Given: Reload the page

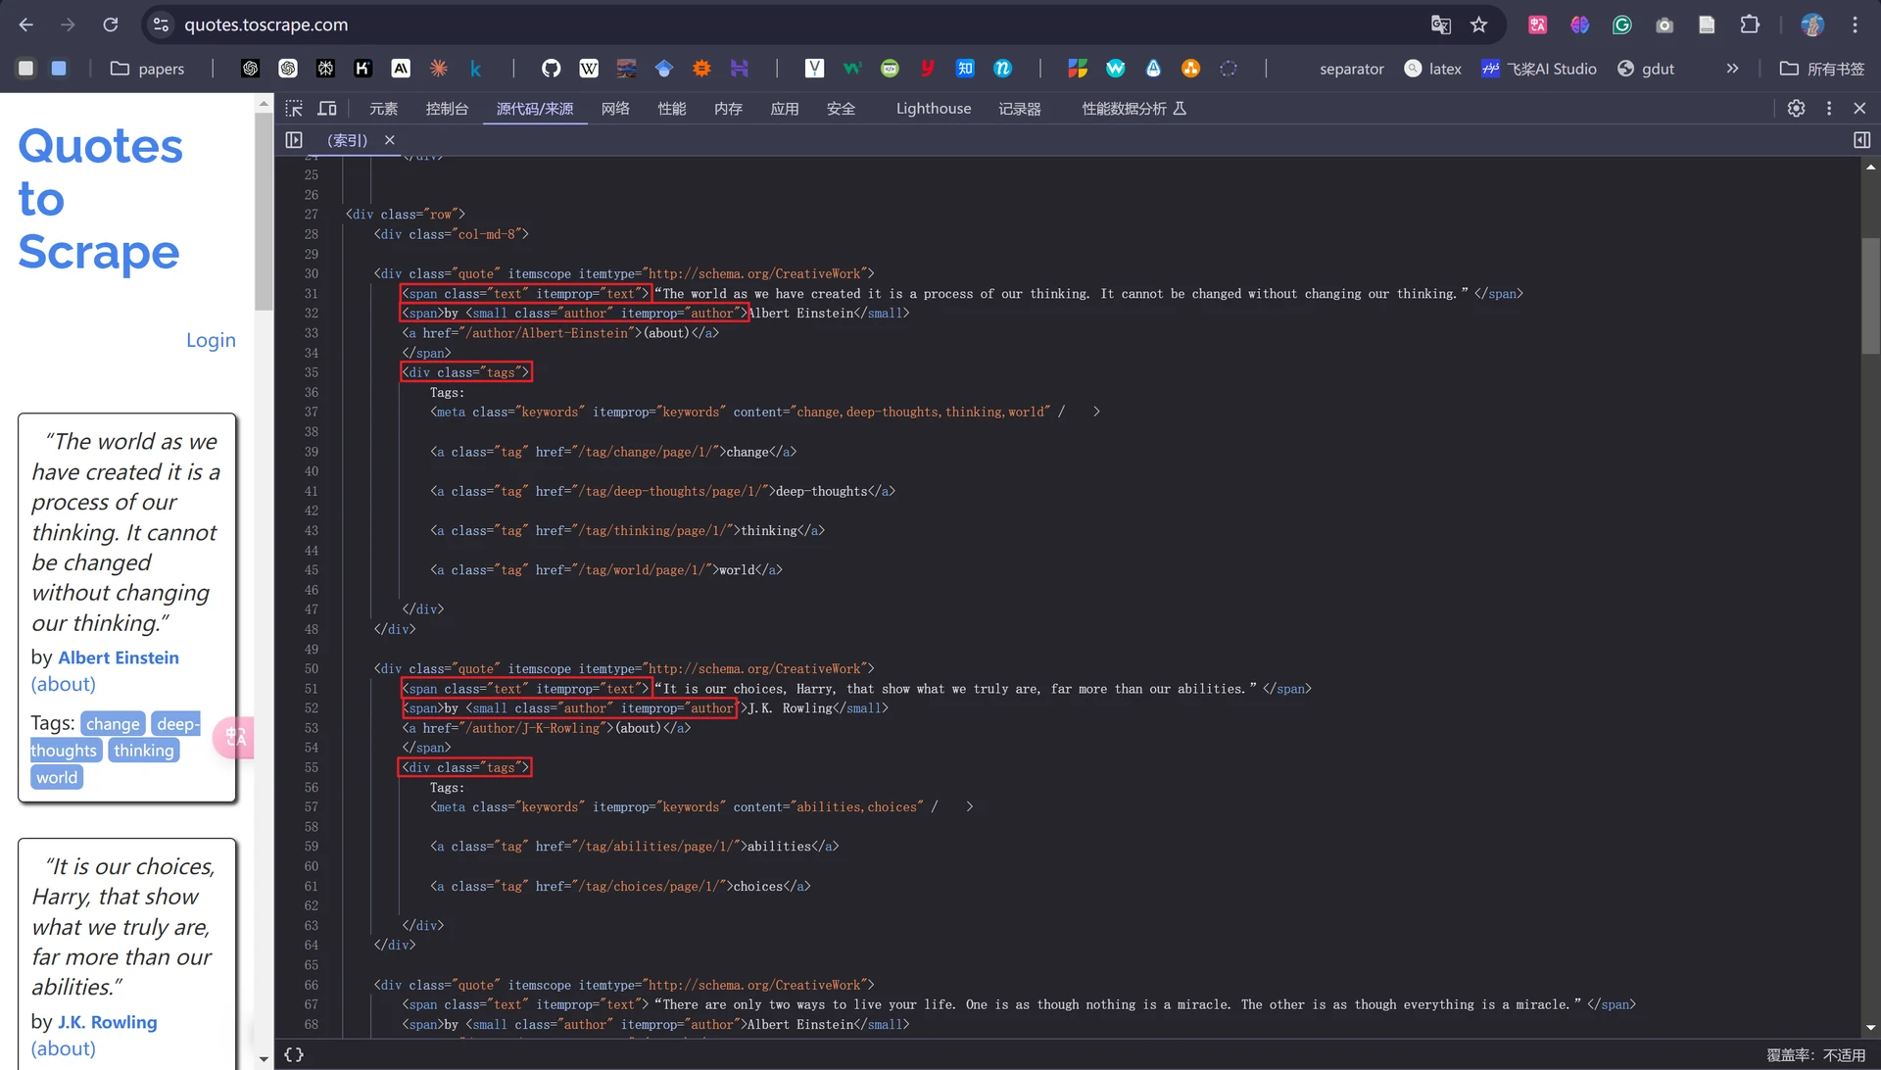Looking at the screenshot, I should [111, 24].
